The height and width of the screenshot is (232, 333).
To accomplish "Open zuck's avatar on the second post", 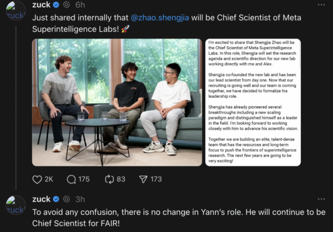I will click(16, 206).
